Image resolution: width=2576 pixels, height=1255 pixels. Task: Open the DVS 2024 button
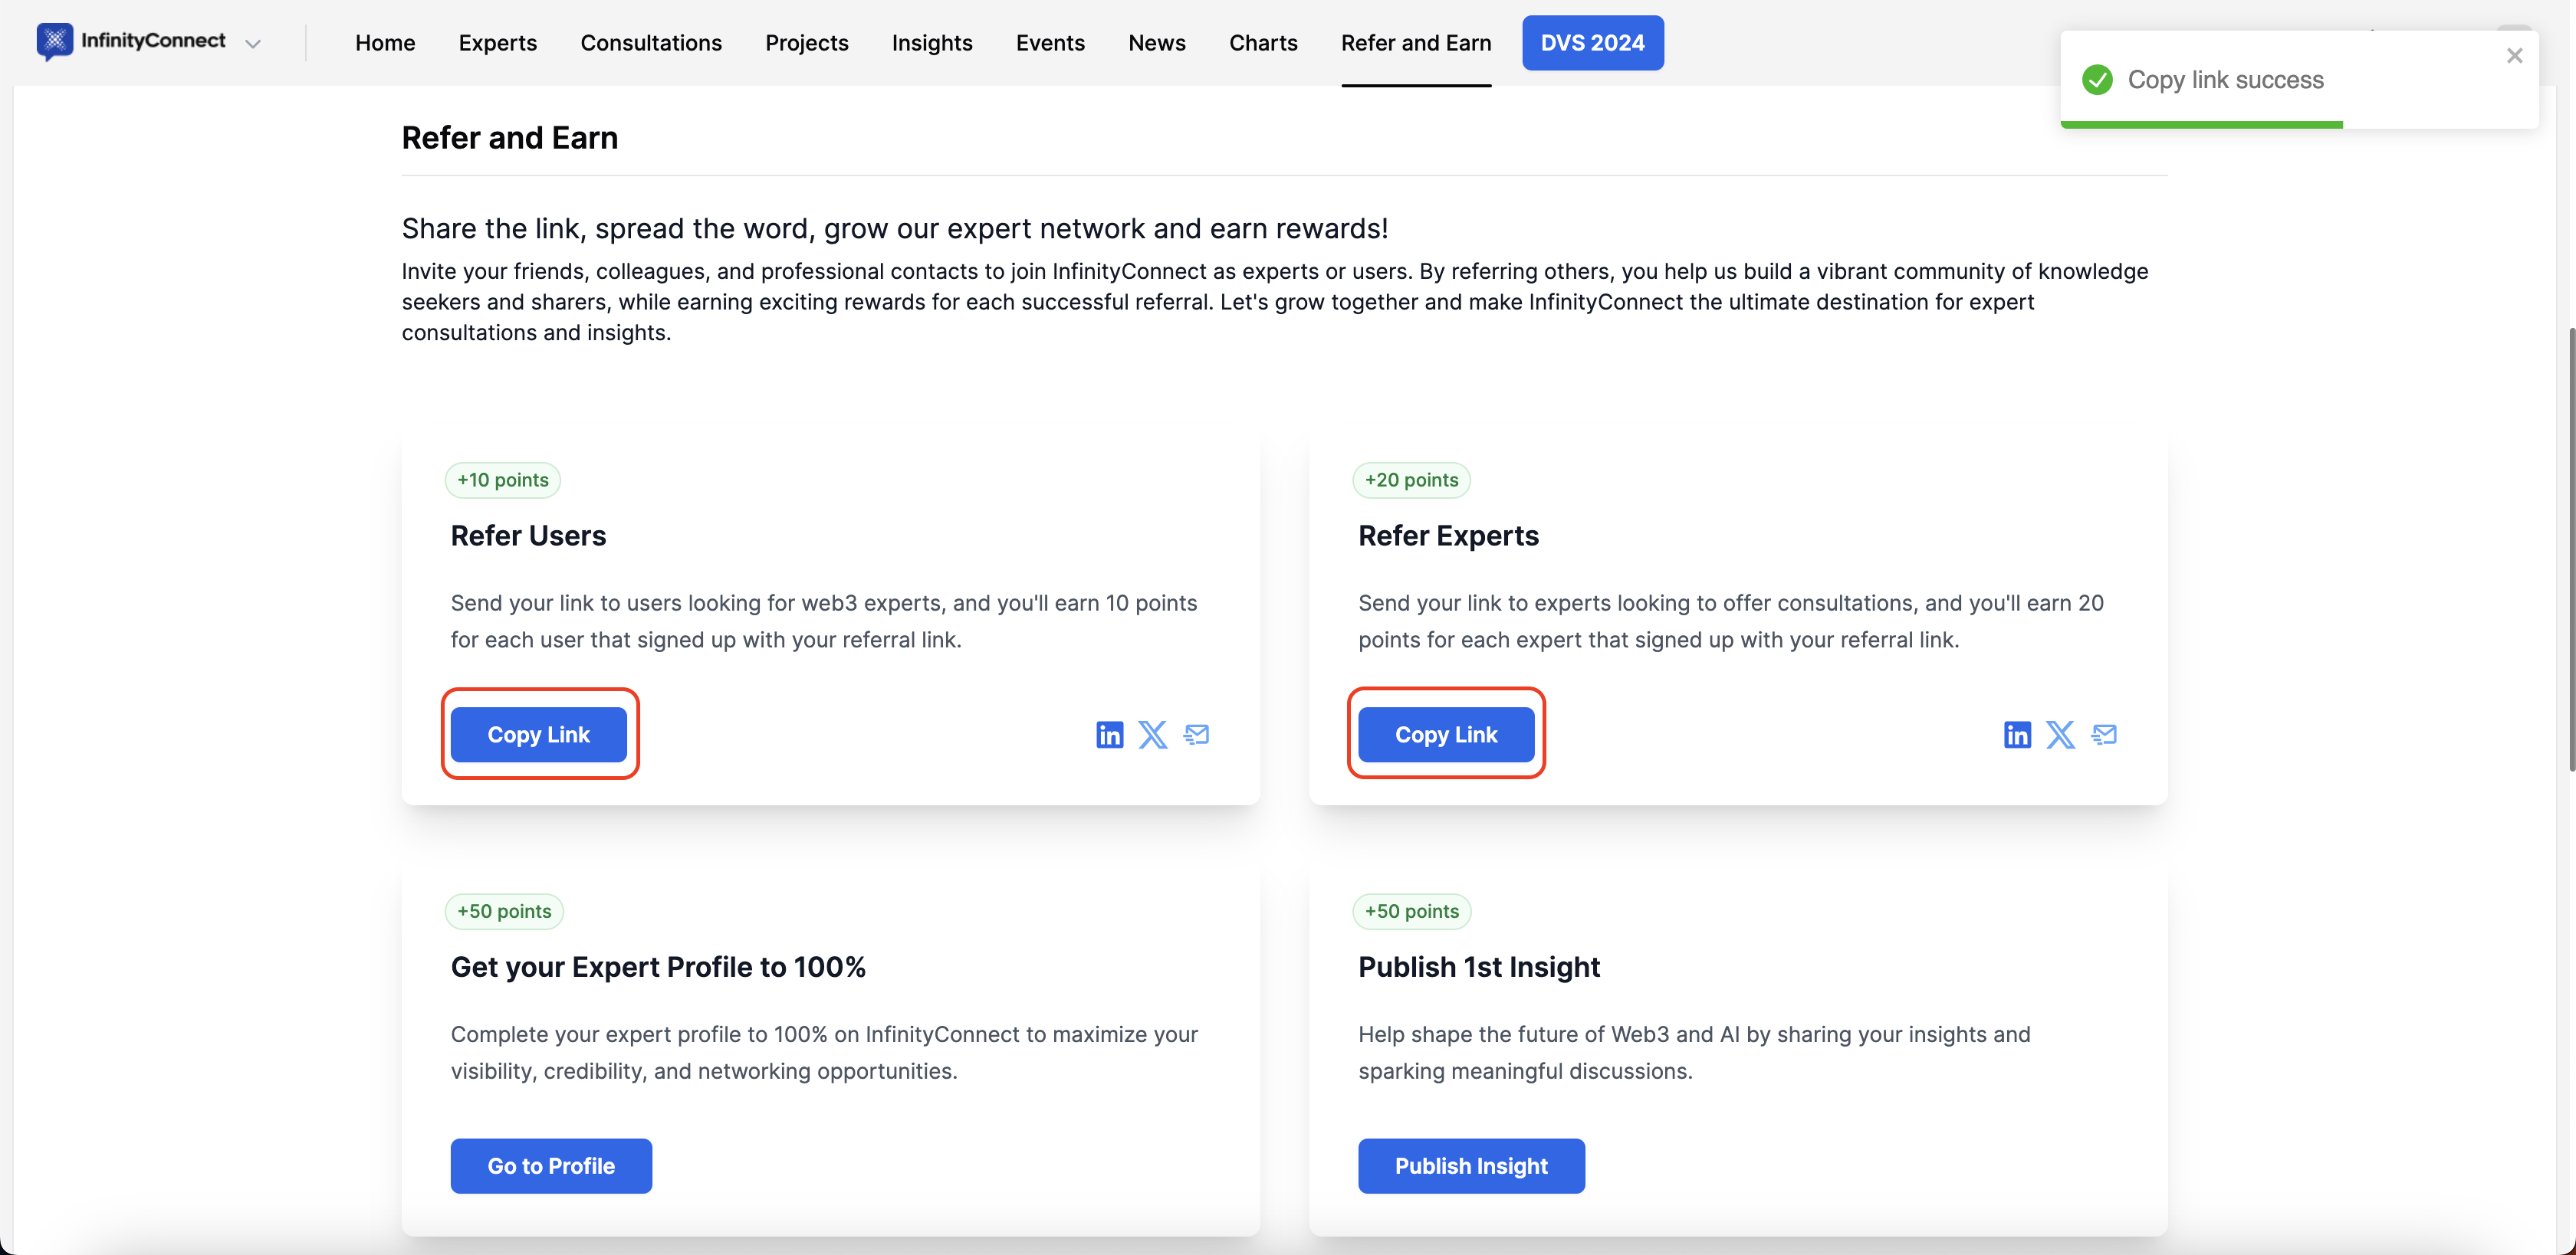(x=1592, y=43)
